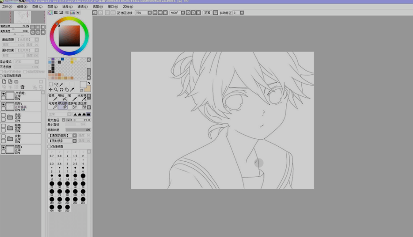Viewport: 413px width, 237px height.
Task: Select the rotate view tool
Action: click(61, 90)
